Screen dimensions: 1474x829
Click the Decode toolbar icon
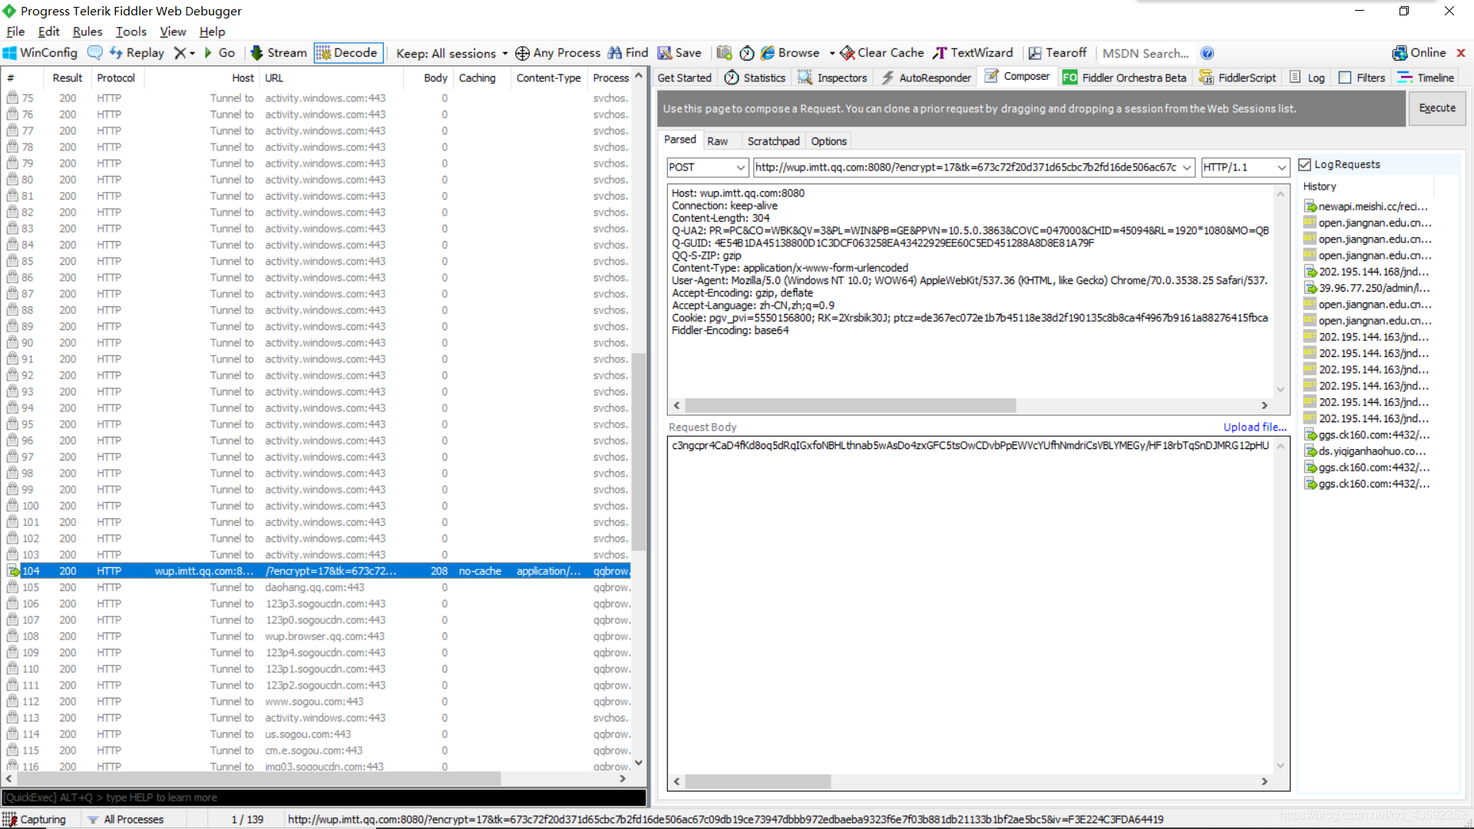(x=347, y=51)
